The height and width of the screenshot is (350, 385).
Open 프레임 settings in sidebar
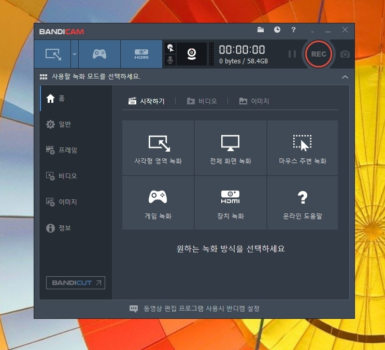(76, 150)
